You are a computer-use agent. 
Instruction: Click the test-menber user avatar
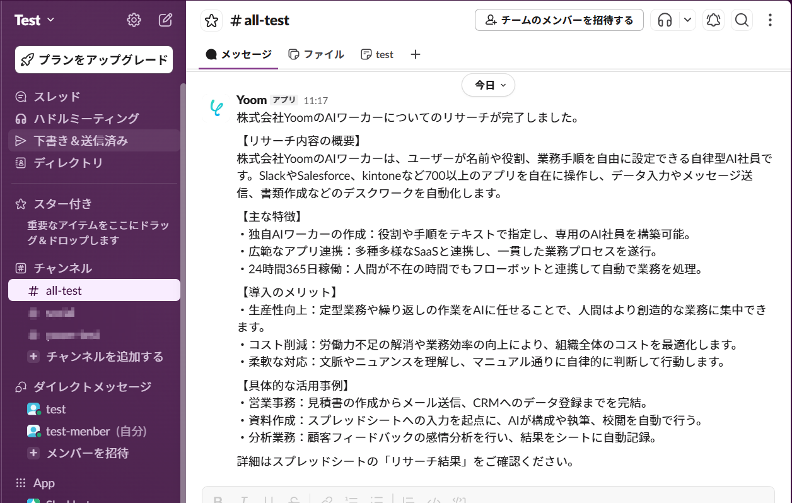34,431
